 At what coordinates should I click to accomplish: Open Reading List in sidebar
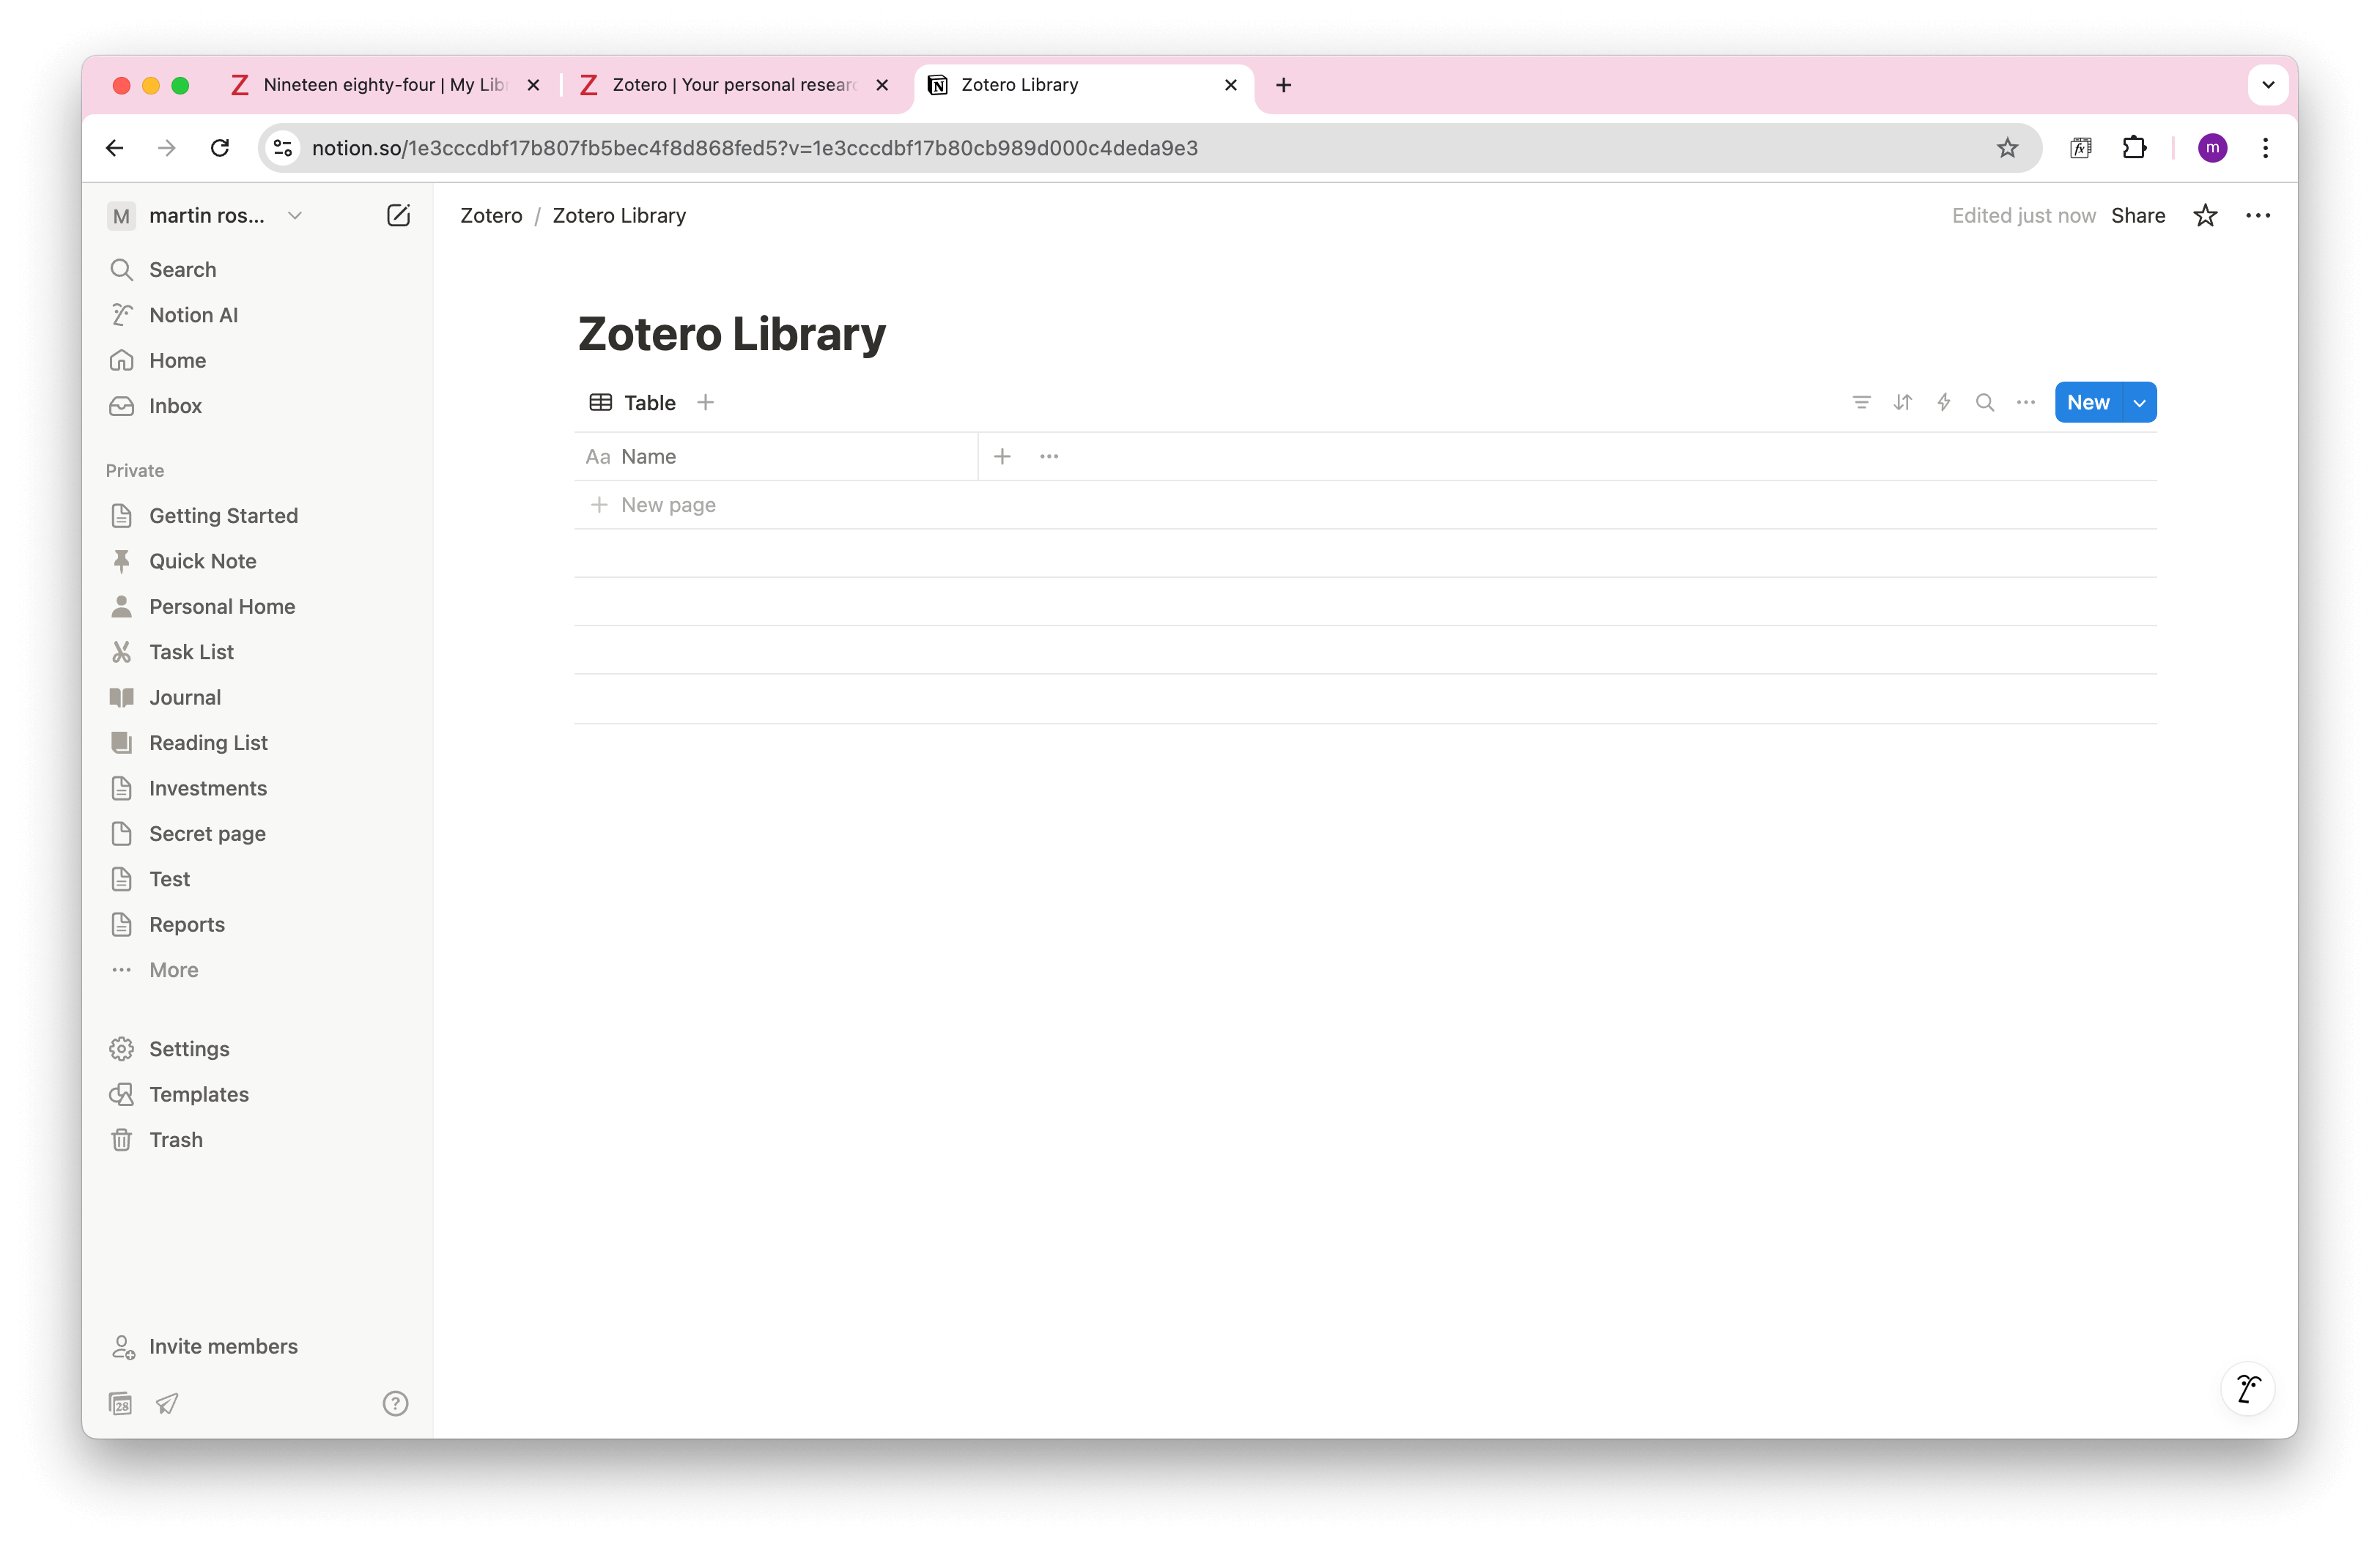click(x=208, y=743)
